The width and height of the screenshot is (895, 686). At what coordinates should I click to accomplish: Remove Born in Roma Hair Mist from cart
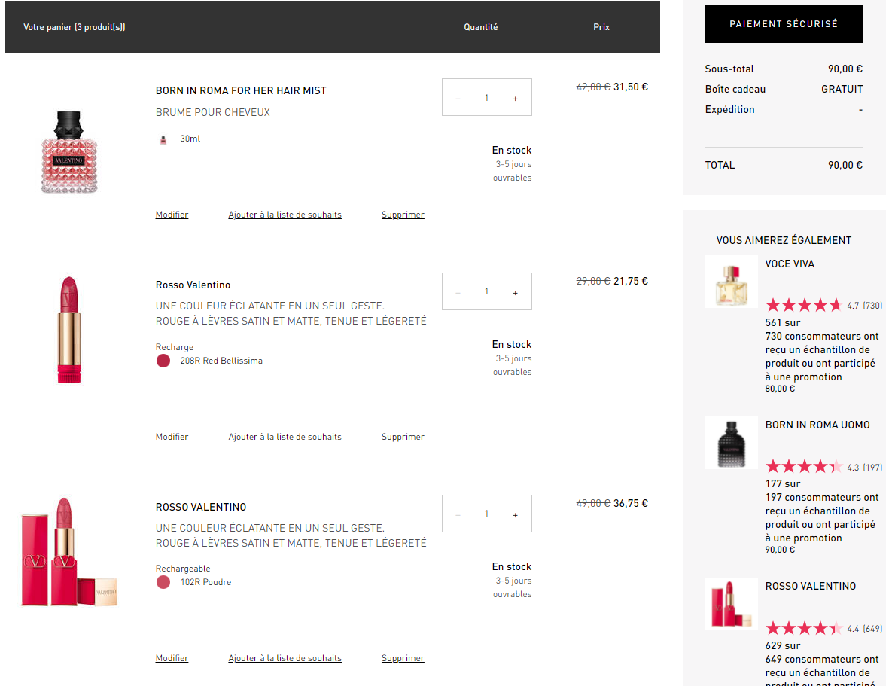click(403, 215)
